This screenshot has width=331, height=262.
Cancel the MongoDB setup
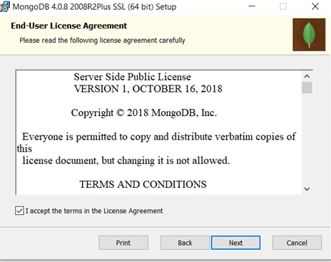pyautogui.click(x=297, y=243)
